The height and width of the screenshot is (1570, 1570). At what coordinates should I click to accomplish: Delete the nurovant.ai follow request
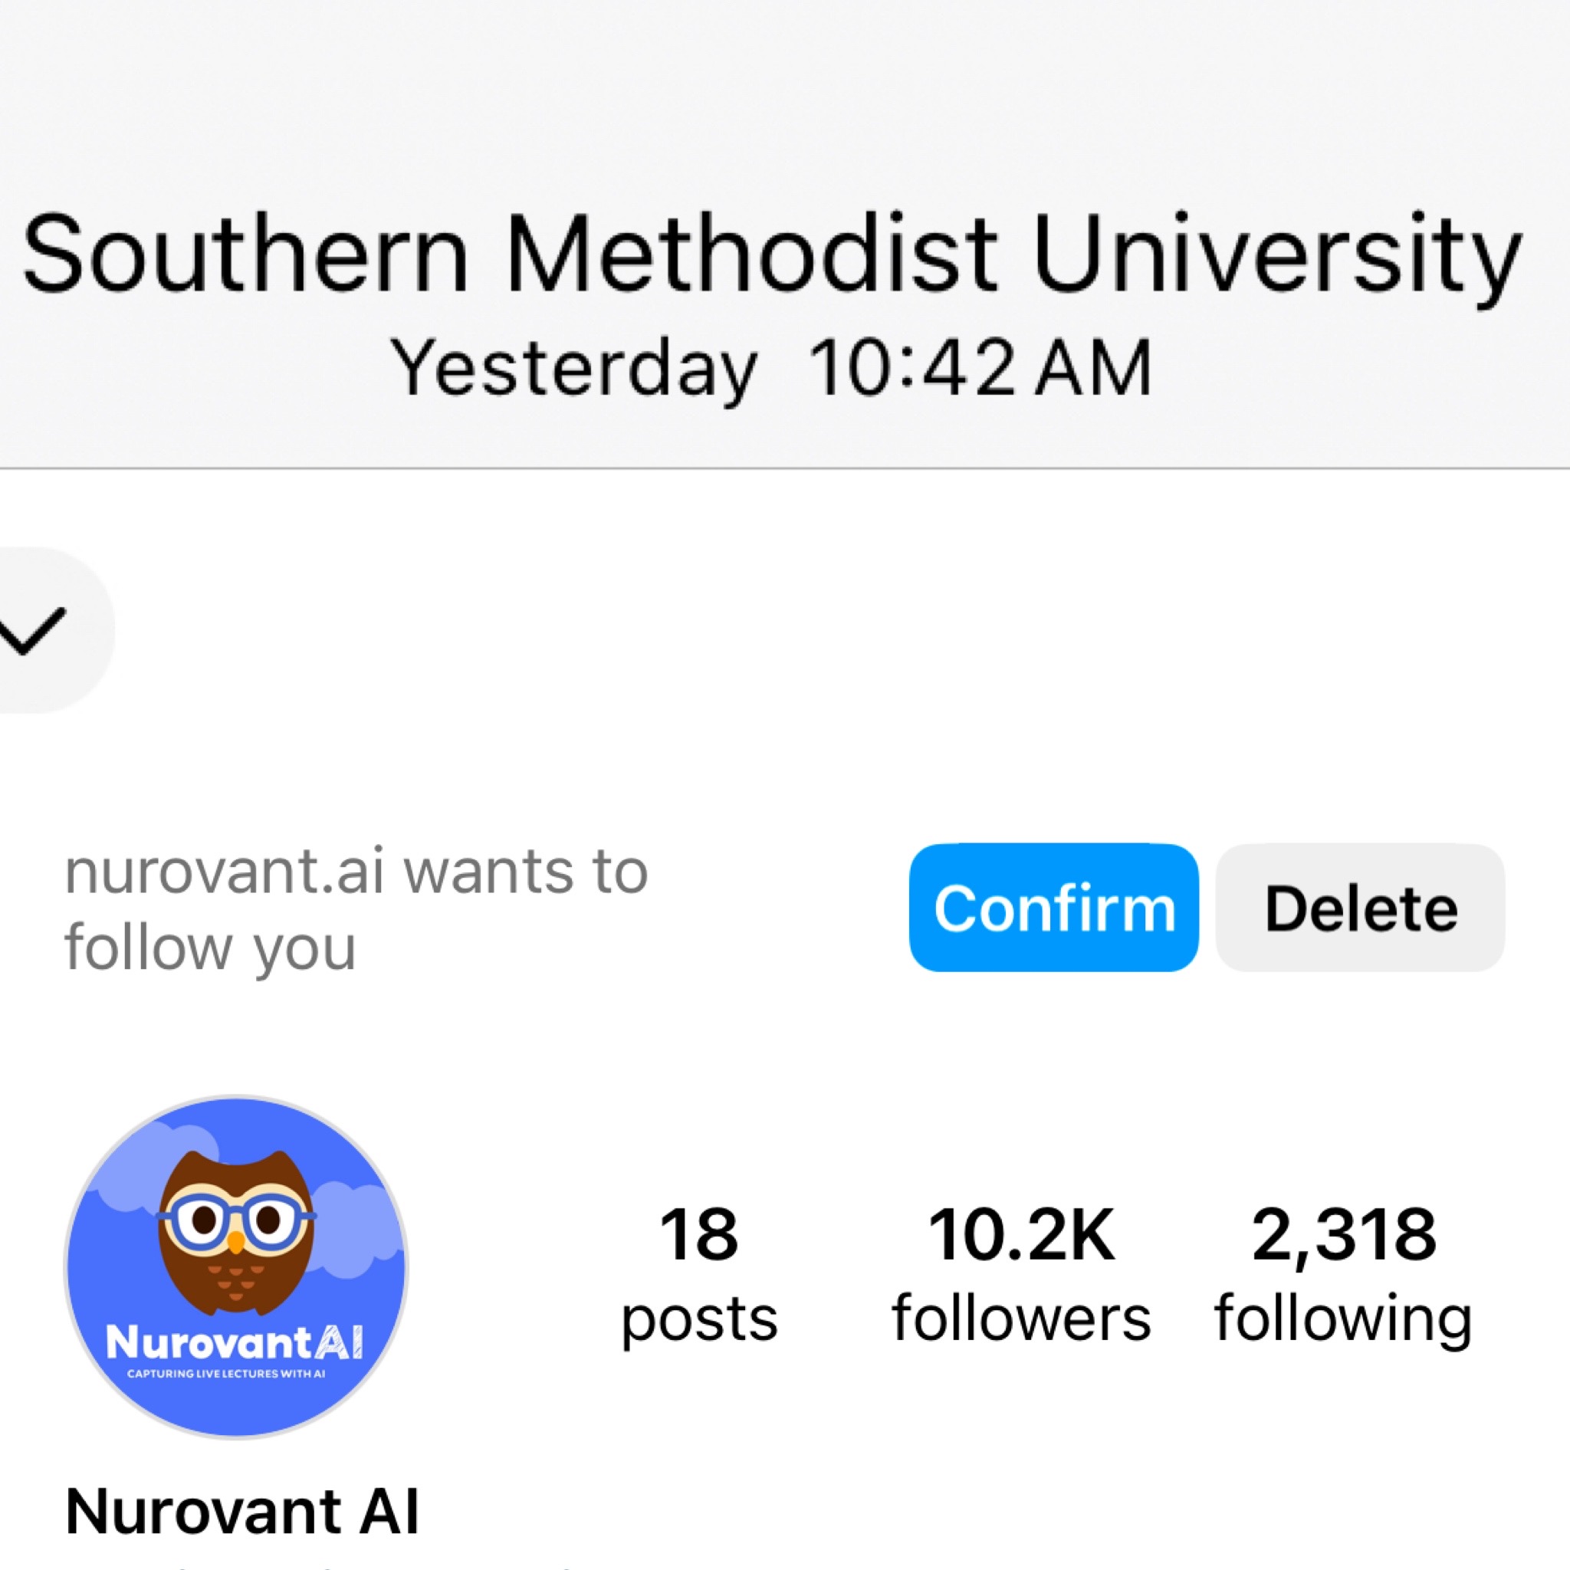click(x=1359, y=908)
